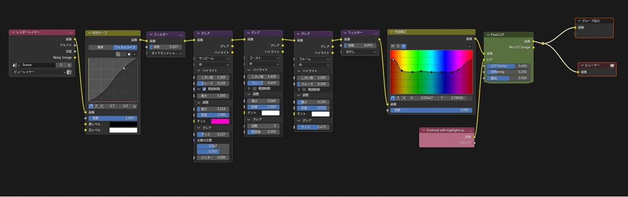Collapse the Final LUT node
This screenshot has height=197, width=628.
point(488,35)
